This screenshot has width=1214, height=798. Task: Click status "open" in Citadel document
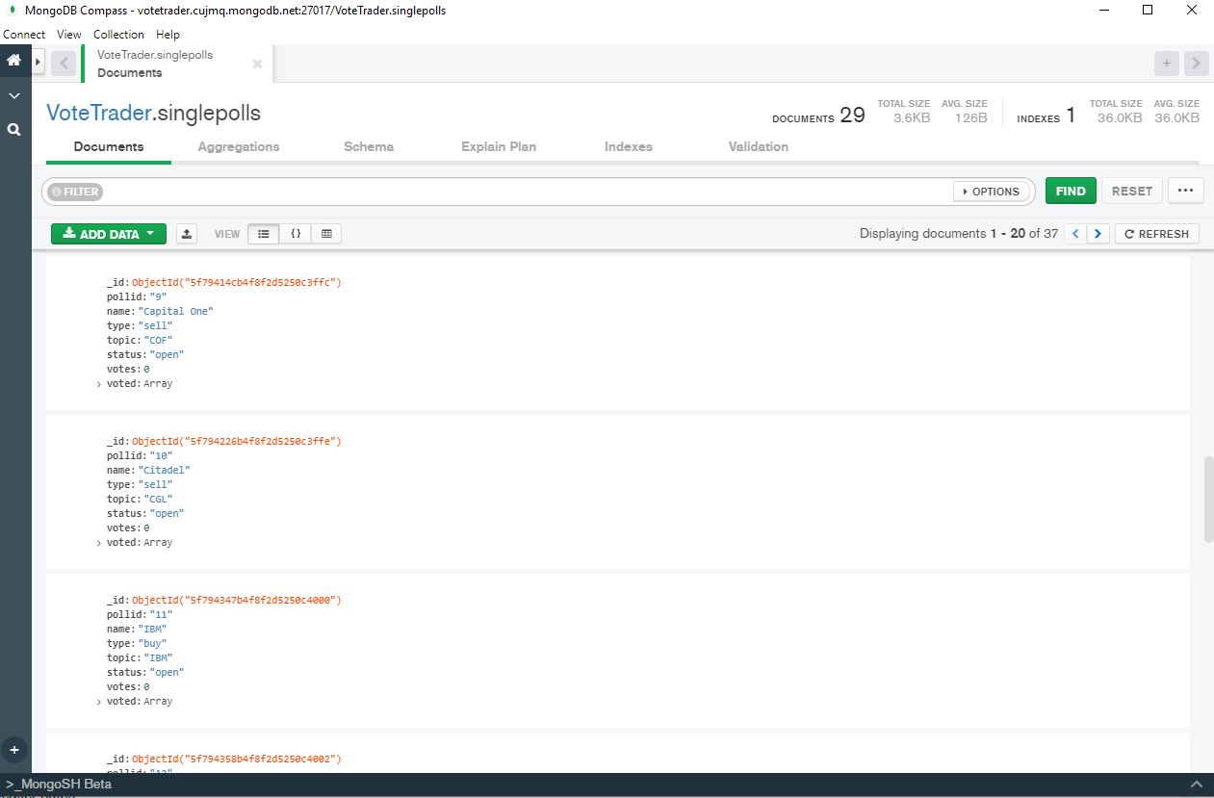tap(167, 514)
